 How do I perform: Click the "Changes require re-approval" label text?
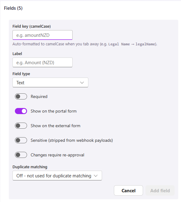pos(57,155)
